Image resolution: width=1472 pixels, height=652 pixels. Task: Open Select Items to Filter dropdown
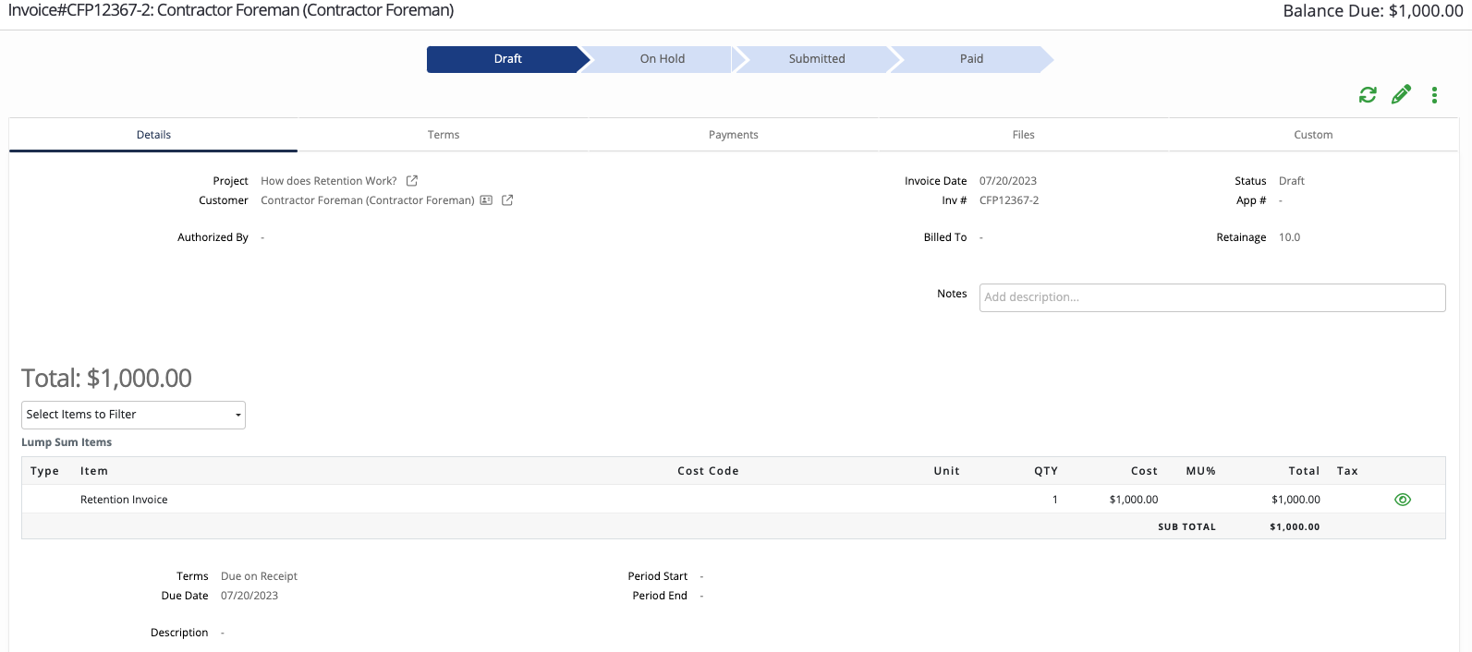(x=133, y=415)
